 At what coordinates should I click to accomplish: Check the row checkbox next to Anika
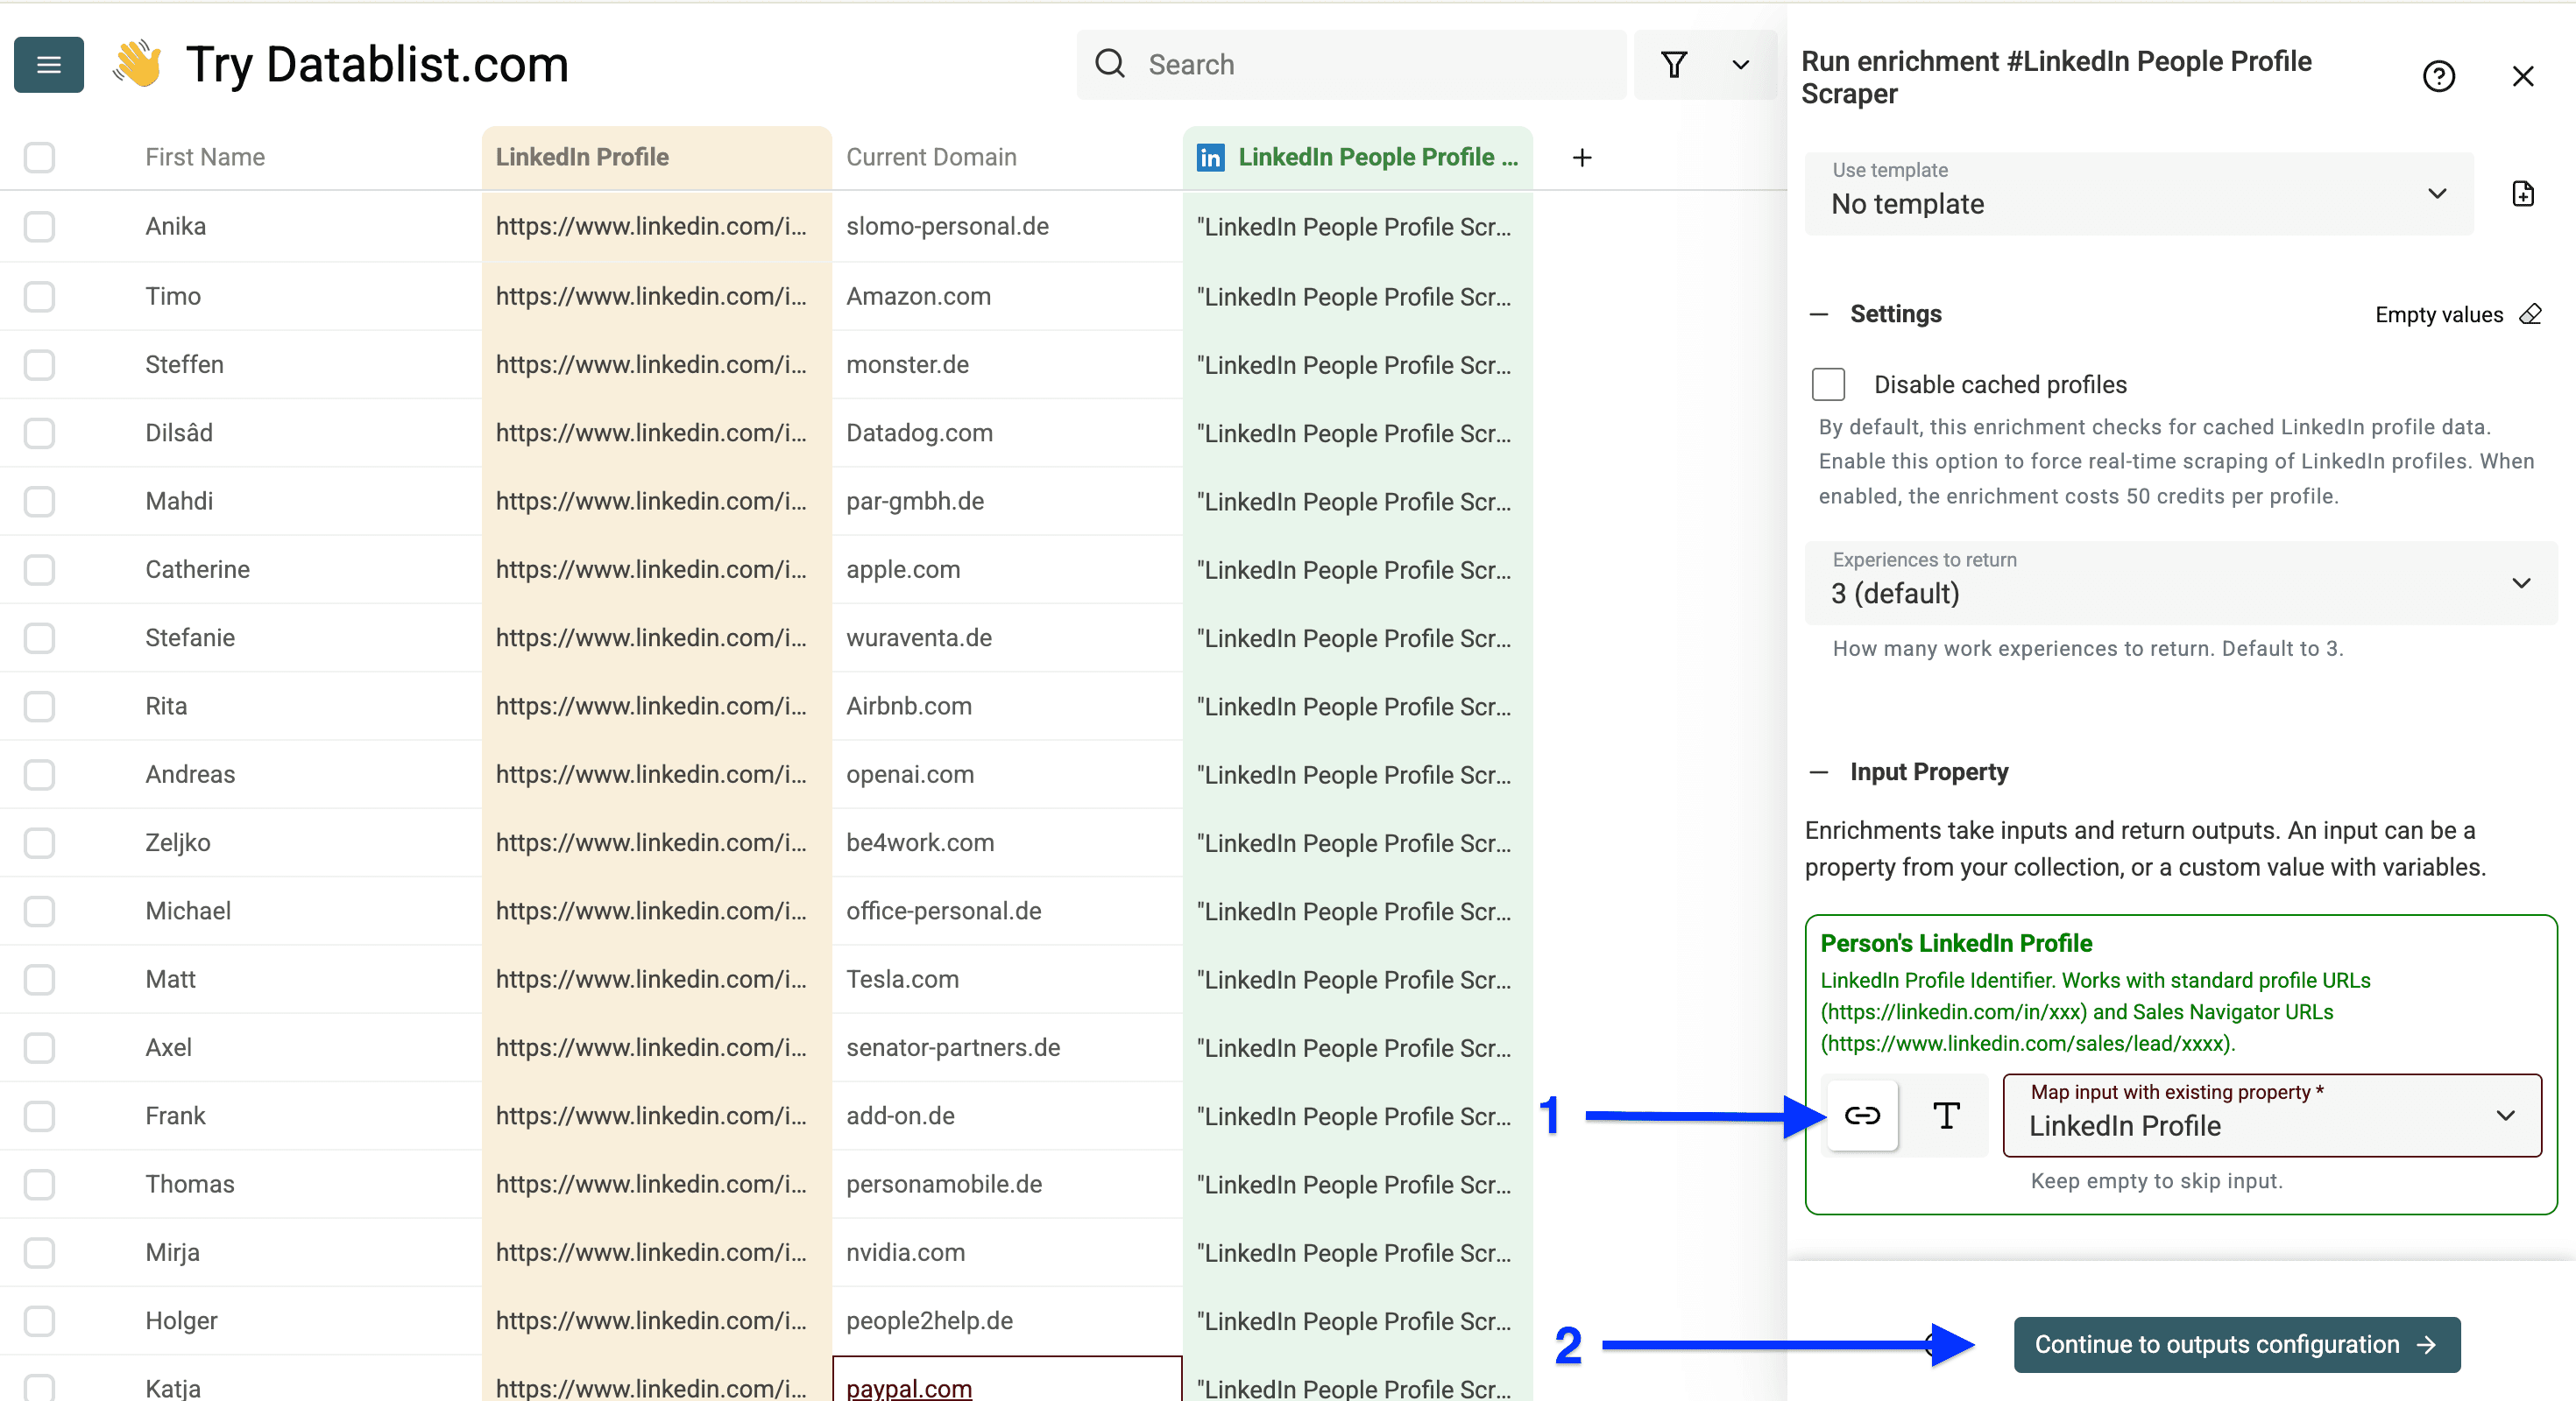39,226
